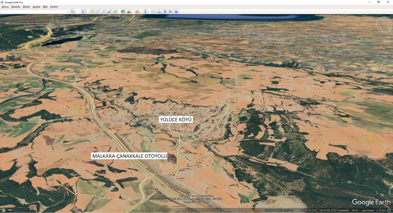Focus the search text field
The height and width of the screenshot is (213, 393).
click(x=33, y=12)
